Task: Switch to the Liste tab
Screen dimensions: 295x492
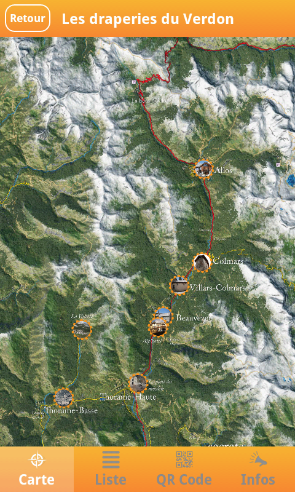Action: click(111, 469)
